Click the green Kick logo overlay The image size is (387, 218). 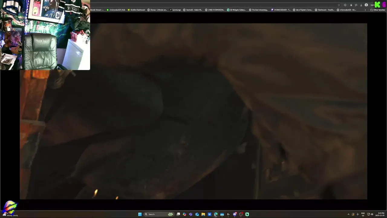377,5
